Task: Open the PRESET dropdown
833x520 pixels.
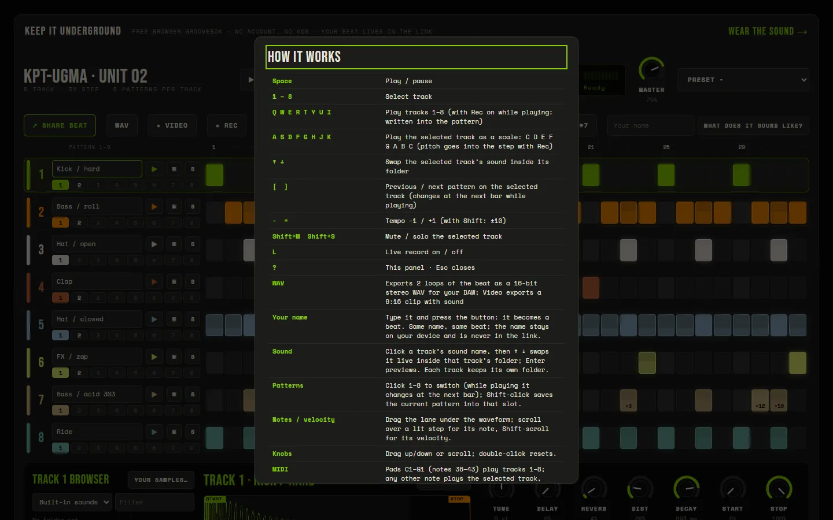Action: click(x=743, y=80)
